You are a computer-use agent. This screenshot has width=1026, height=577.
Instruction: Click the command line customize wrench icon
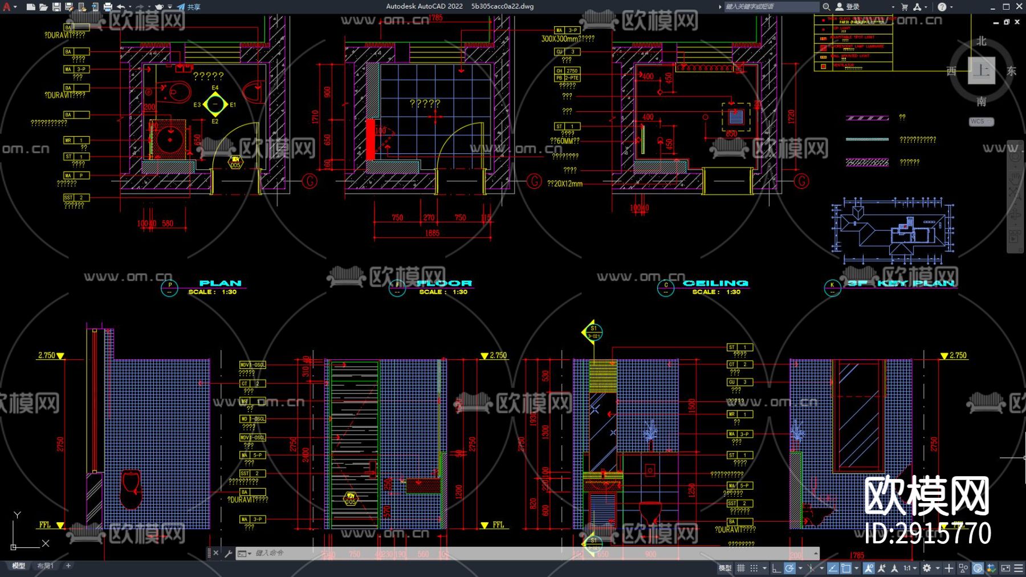click(229, 553)
